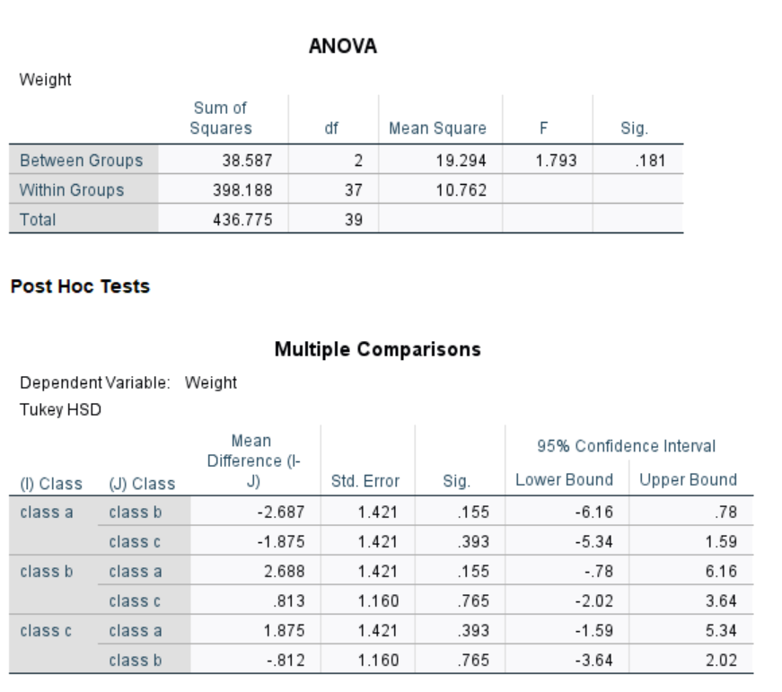Image resolution: width=782 pixels, height=692 pixels.
Task: Select the 95% Confidence Interval header
Action: pos(626,446)
